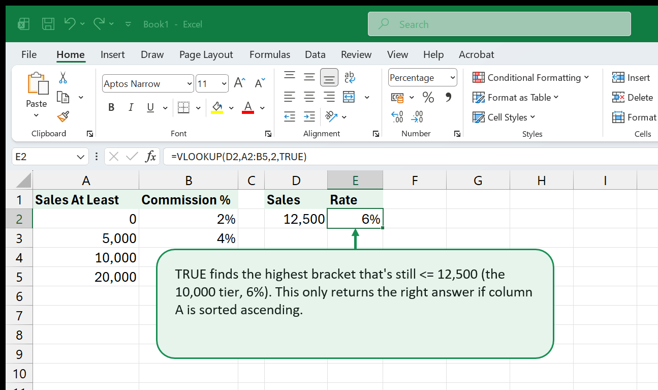Viewport: 658px width, 390px height.
Task: Select Bottom Align icon
Action: (x=329, y=77)
